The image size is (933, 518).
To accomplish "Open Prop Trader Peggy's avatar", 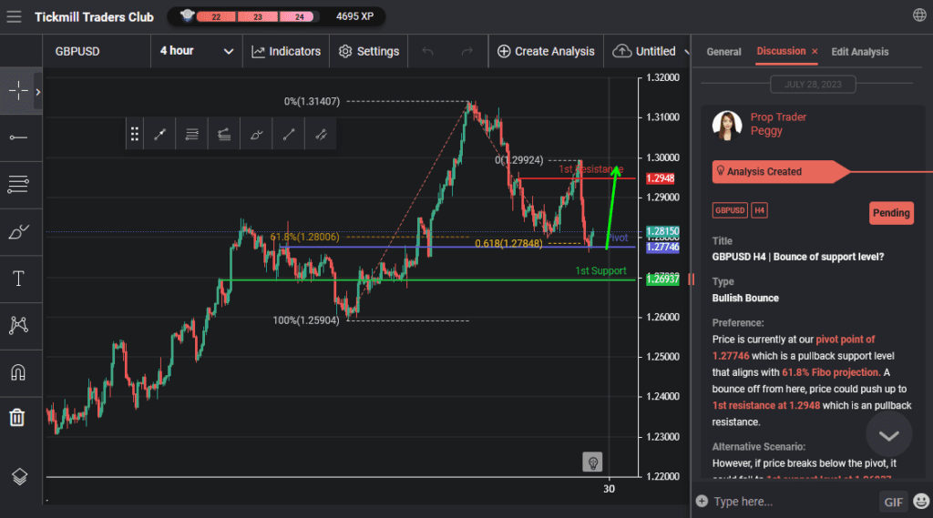I will (x=727, y=125).
